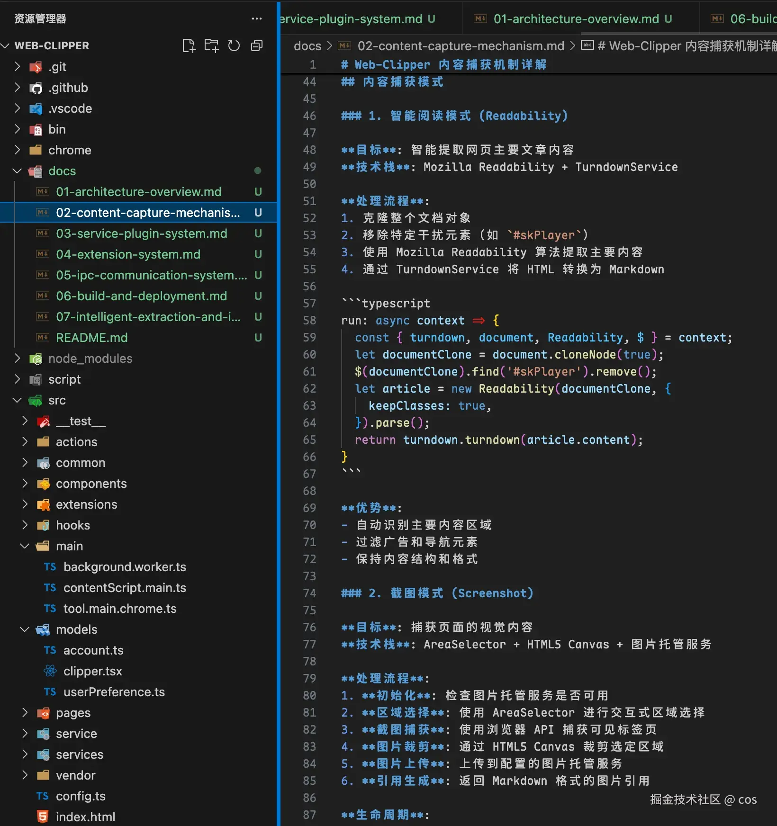
Task: Open 06-build-and-deployment.md in explorer
Action: 138,296
